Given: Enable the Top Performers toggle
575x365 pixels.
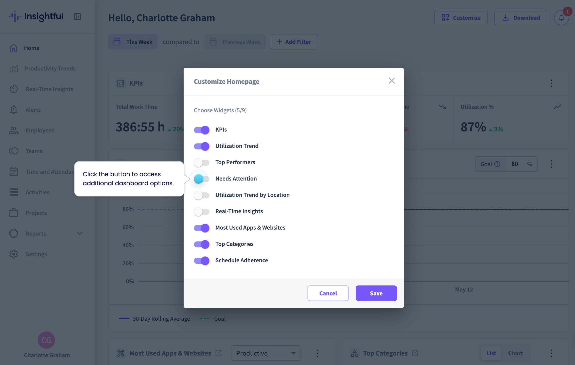Looking at the screenshot, I should [202, 162].
